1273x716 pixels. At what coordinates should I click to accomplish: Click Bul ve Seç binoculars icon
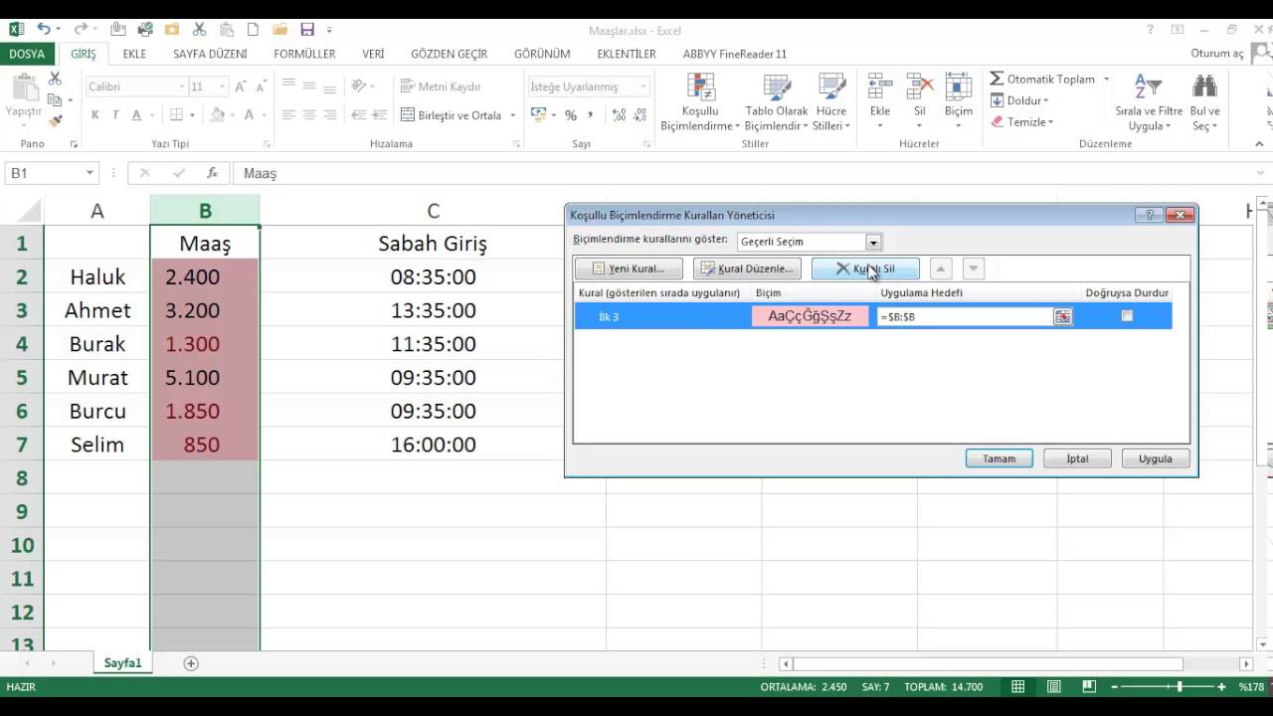point(1204,88)
